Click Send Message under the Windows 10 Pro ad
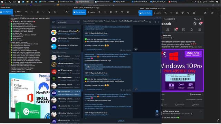221x124 pixels. 195,94
